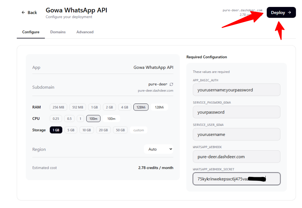Select 10 GB storage option
302x208 pixels.
click(87, 130)
